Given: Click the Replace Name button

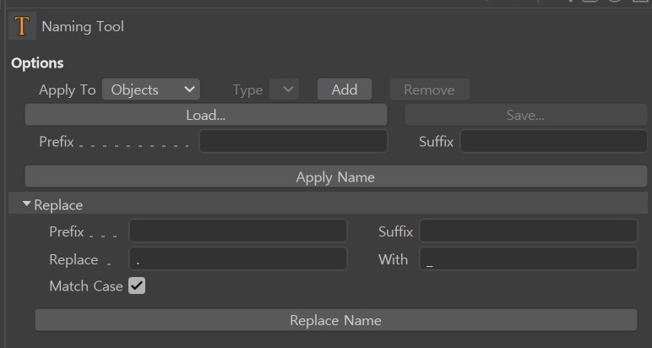Looking at the screenshot, I should pyautogui.click(x=335, y=320).
